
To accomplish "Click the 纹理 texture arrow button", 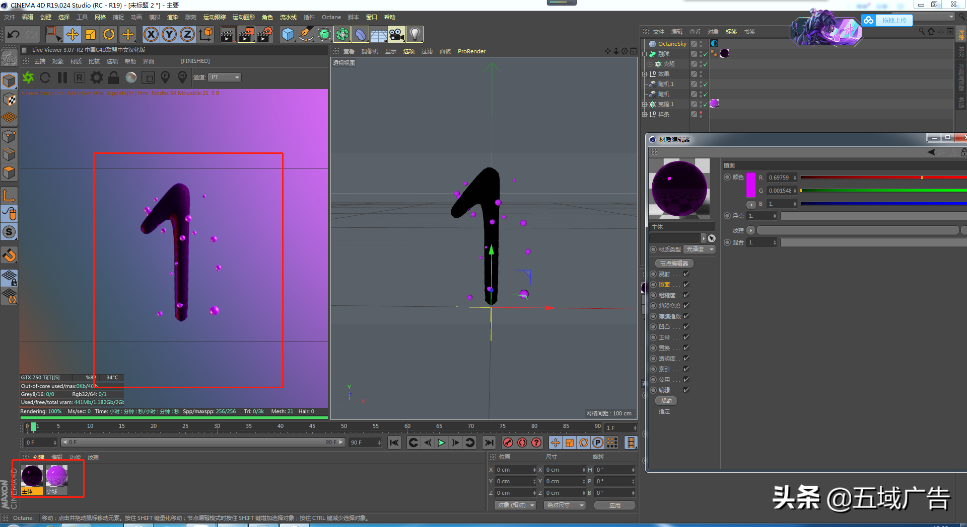I will point(750,230).
